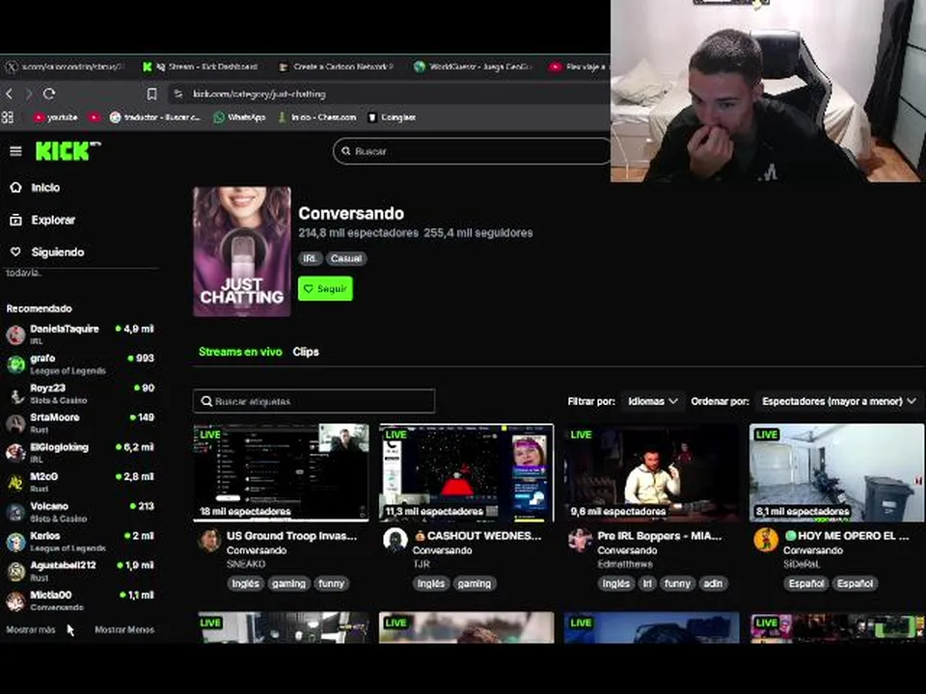Open 'US Ground Troop Invas...' stream title

[x=291, y=536]
